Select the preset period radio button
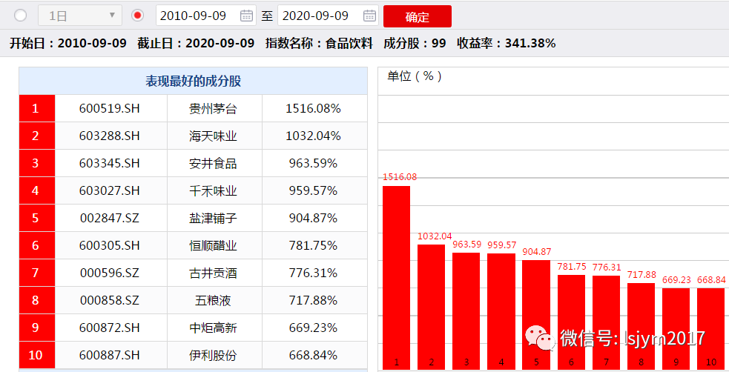 [x=21, y=16]
